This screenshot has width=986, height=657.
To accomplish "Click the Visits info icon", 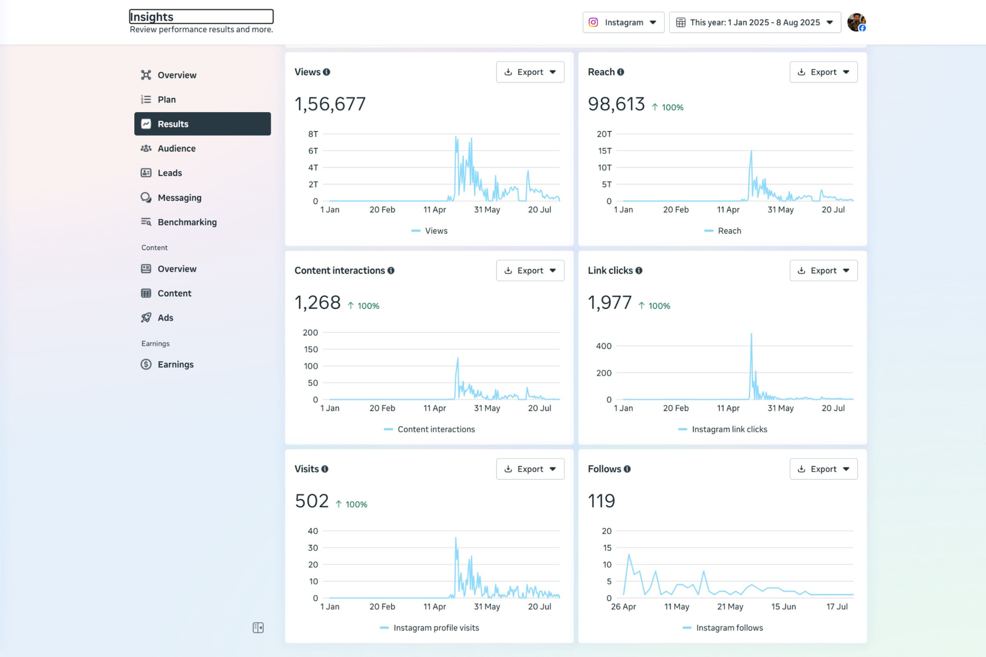I will click(325, 469).
